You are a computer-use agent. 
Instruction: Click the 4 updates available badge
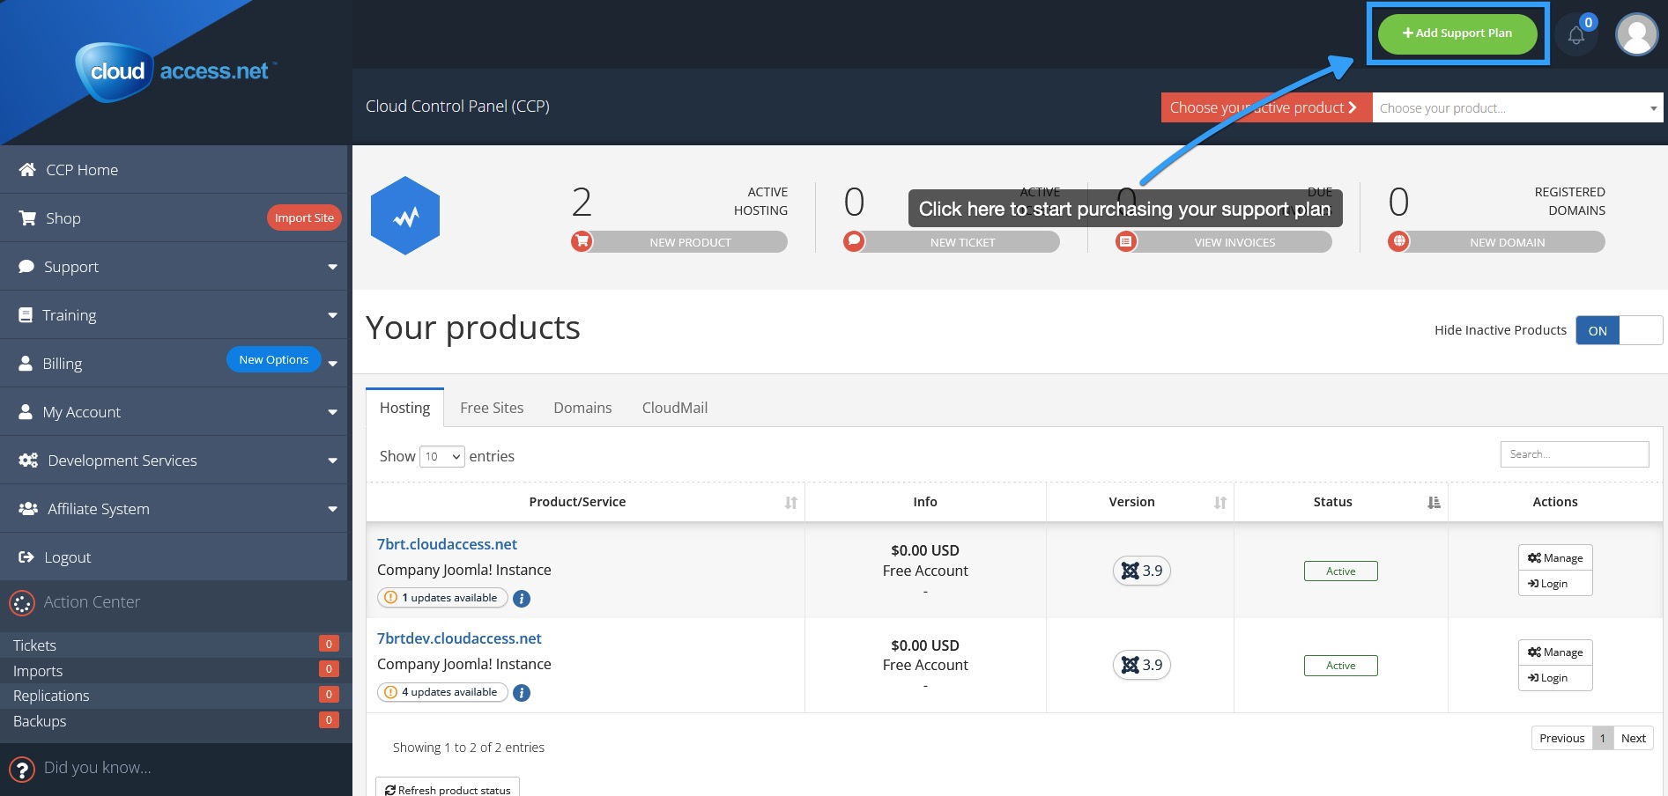coord(442,692)
